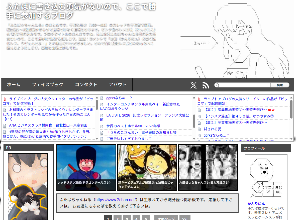
Task: Open the X (Twitter) icon in navbar
Action: (193, 85)
